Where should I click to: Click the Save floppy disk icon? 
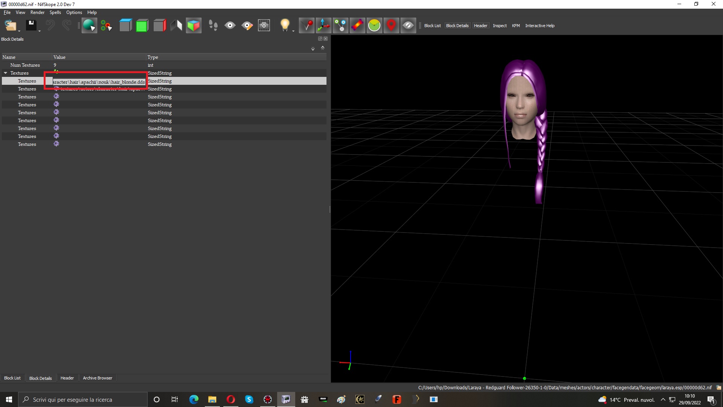click(31, 26)
